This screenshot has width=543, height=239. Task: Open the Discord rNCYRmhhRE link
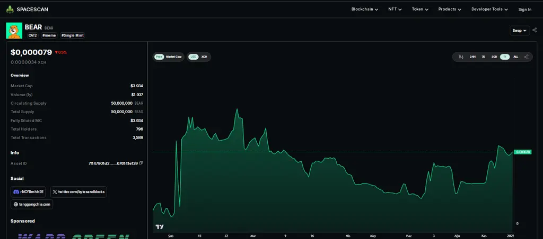pyautogui.click(x=28, y=192)
